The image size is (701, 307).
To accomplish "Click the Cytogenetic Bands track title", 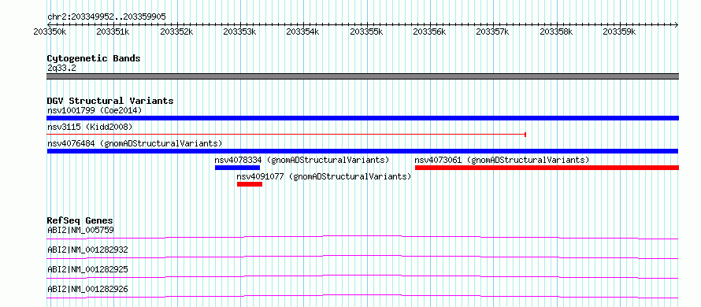I will point(94,58).
